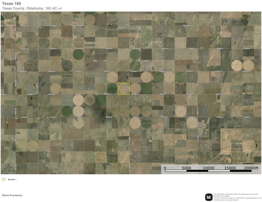Click the leftmost ROAD M label
The image size is (262, 202).
[25, 26]
